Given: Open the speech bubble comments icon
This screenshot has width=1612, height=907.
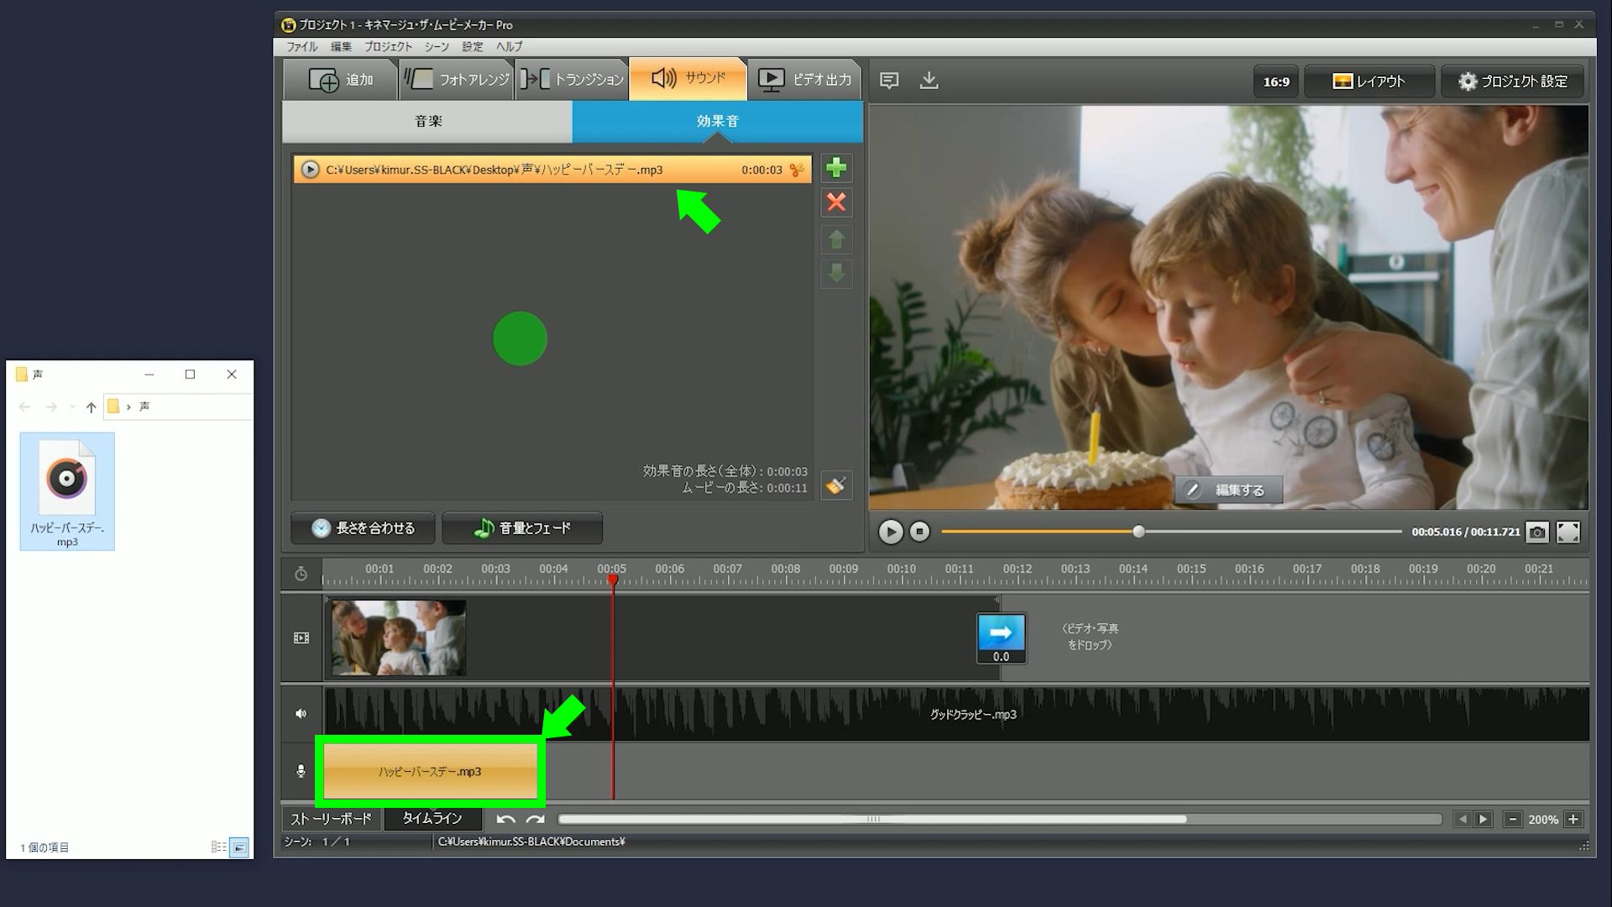Looking at the screenshot, I should click(x=889, y=81).
